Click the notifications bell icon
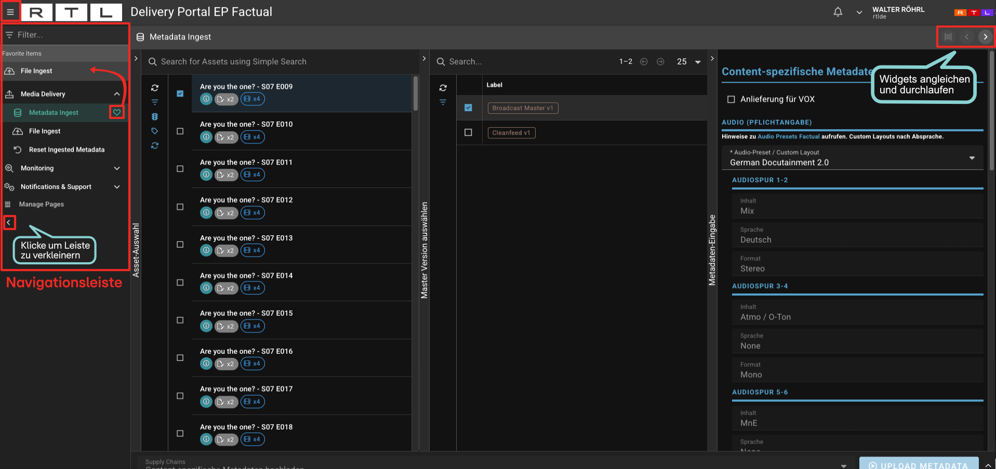Image resolution: width=996 pixels, height=469 pixels. [x=838, y=12]
